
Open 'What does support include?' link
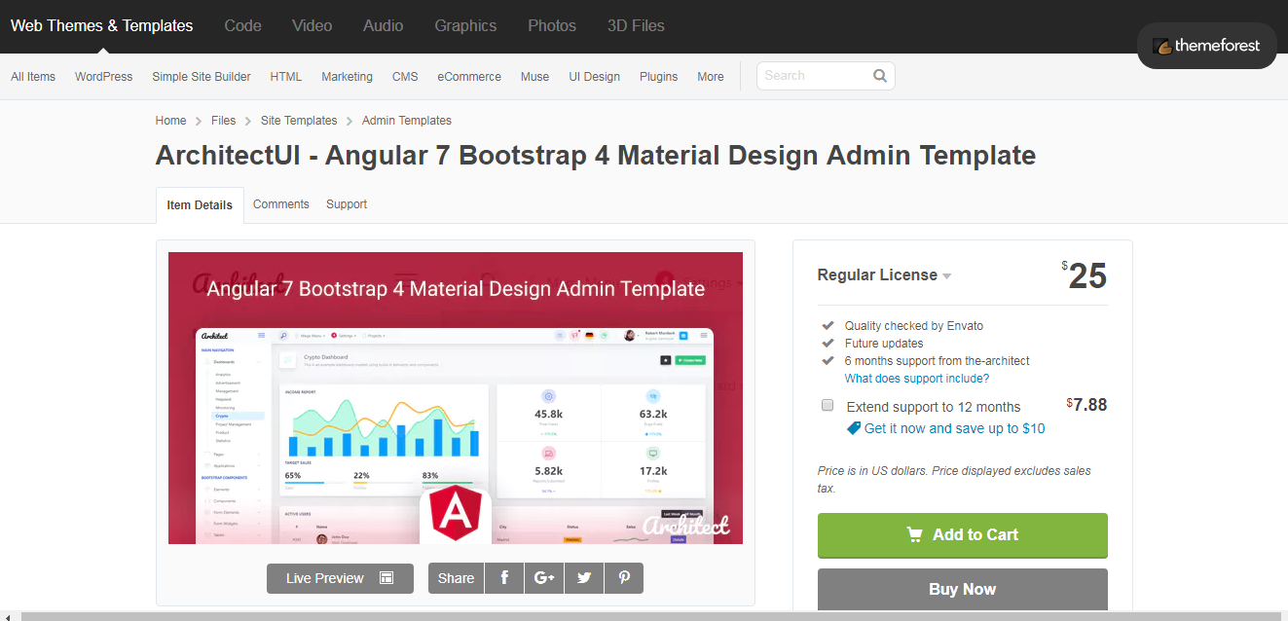click(917, 379)
